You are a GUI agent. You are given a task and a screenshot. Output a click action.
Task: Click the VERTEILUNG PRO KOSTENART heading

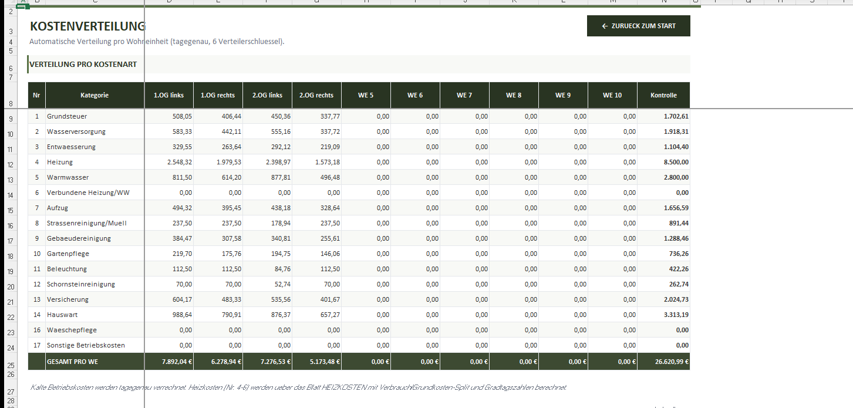(x=85, y=65)
